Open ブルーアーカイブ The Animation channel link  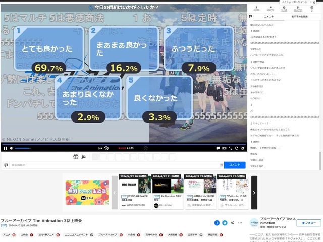pyautogui.click(x=278, y=221)
